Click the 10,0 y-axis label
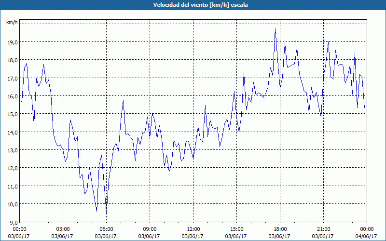The image size is (386, 241). [13, 204]
